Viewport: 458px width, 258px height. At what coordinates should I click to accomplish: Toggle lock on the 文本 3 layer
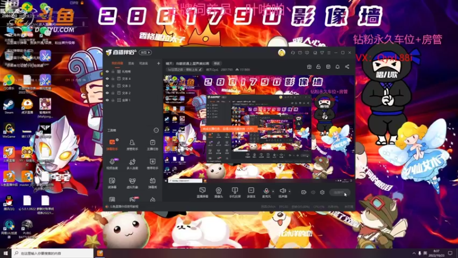pyautogui.click(x=113, y=85)
